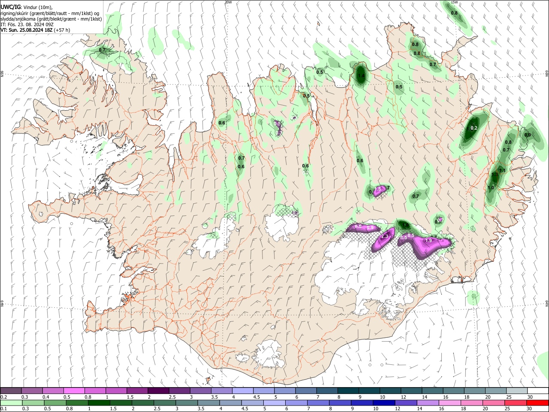The image size is (549, 412).
Task: Click the 0.8 value beside the 15W label
Action: 454,13
